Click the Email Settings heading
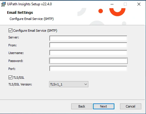Viewport: 146px width, 114px height. (20, 13)
